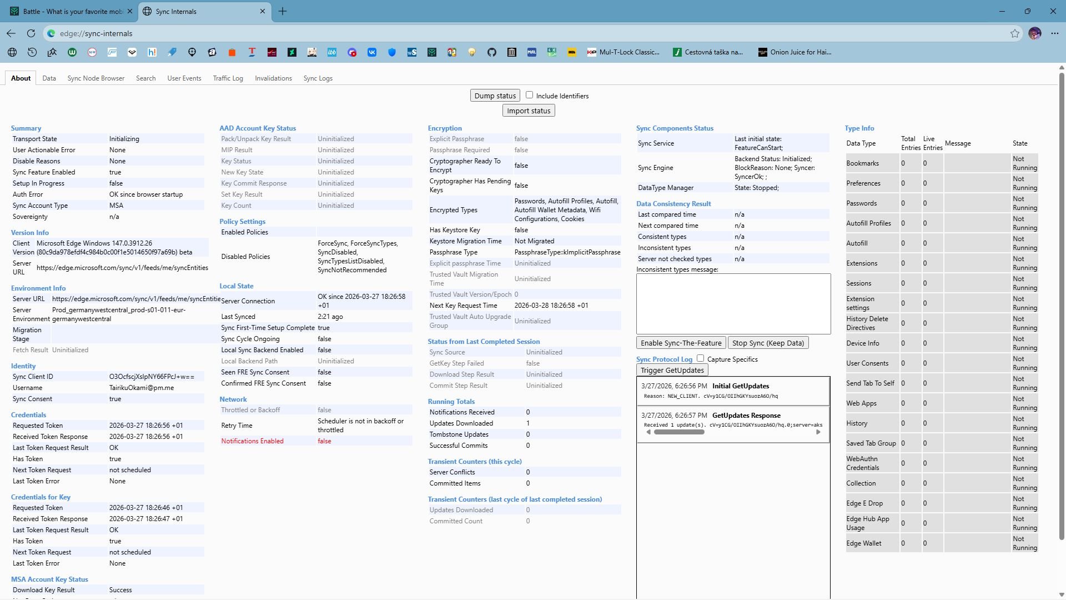The image size is (1066, 600).
Task: Click the red Notifications Enabled label
Action: pos(252,441)
